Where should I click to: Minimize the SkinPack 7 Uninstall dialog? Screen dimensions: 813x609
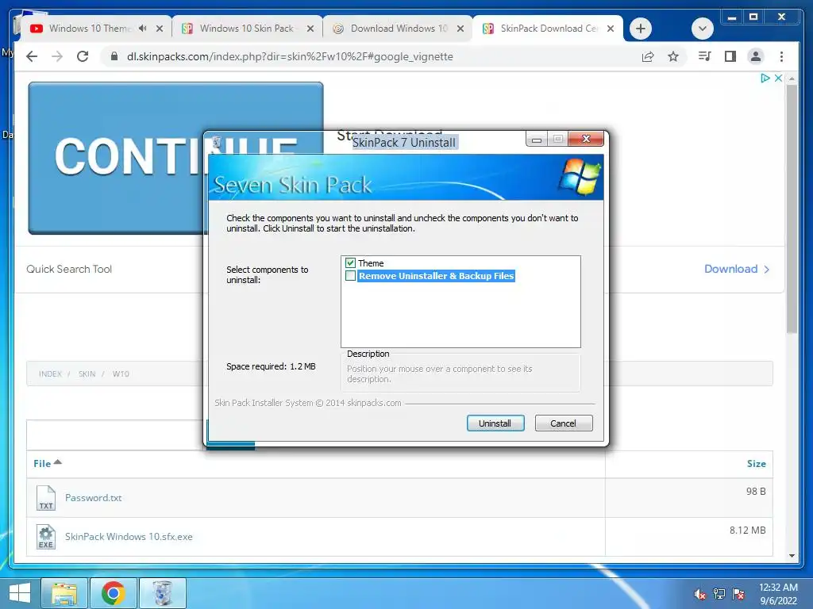537,140
